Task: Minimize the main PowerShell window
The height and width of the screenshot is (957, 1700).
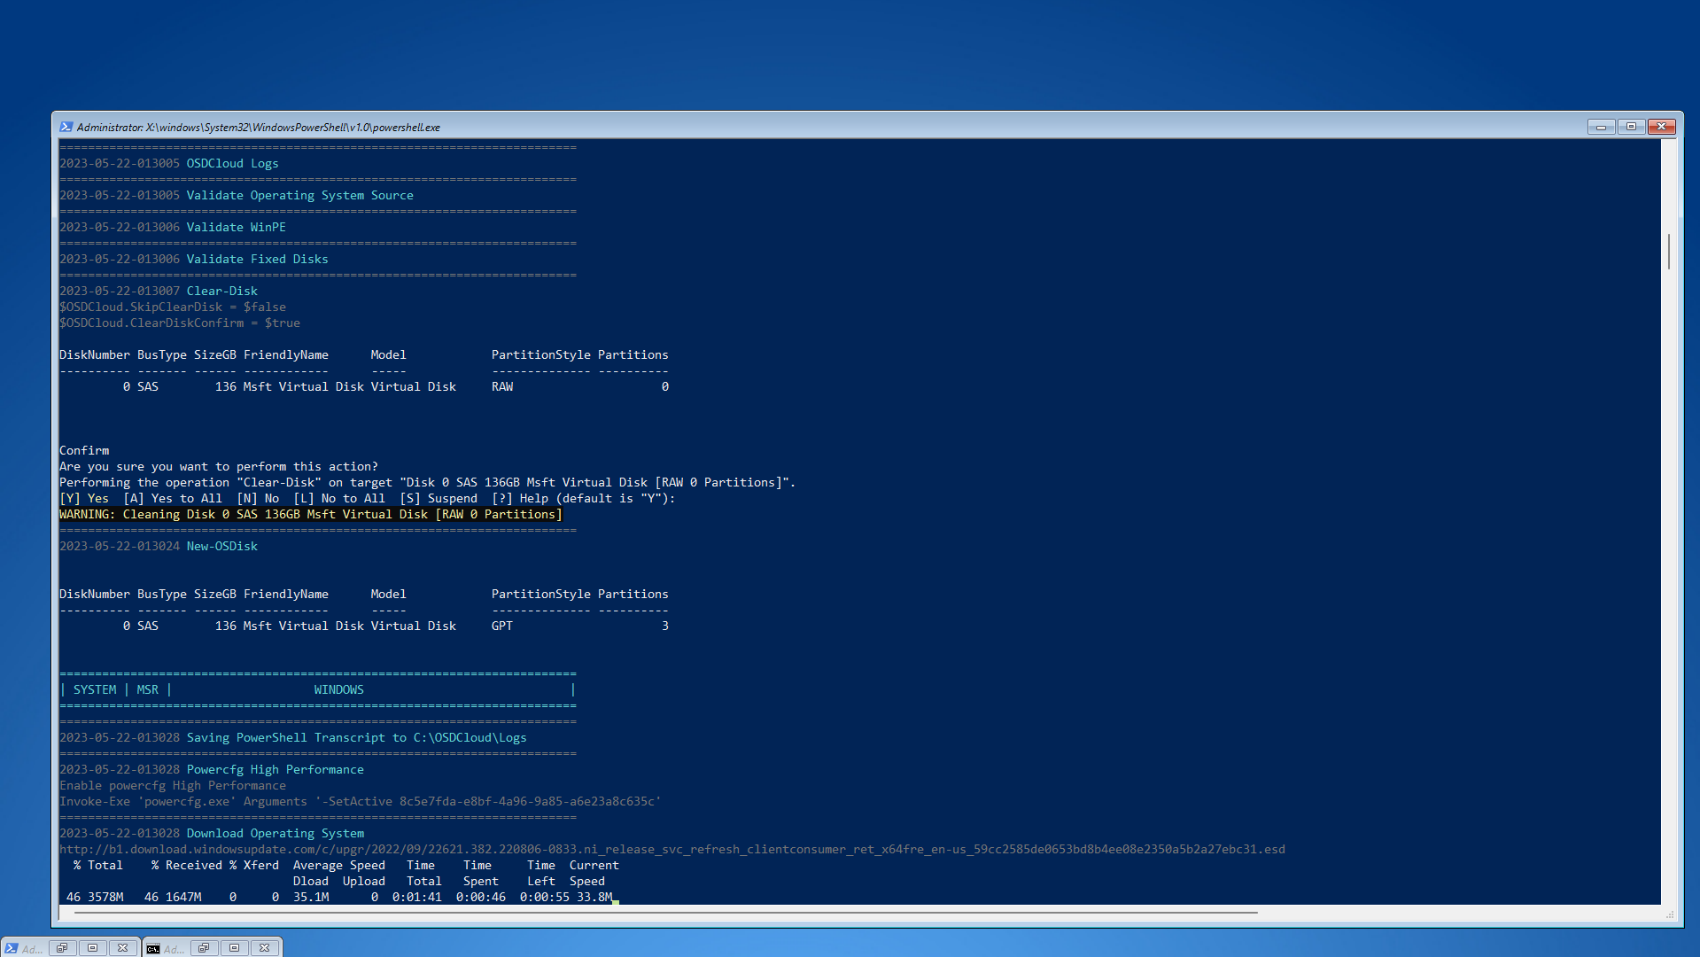Action: [1601, 127]
